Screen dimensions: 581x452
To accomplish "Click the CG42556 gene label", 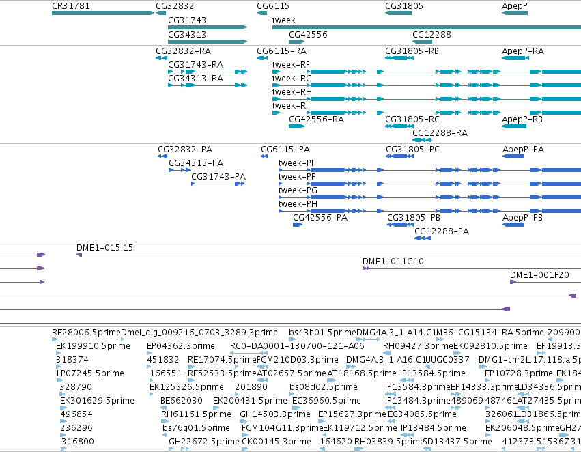I will 308,34.
